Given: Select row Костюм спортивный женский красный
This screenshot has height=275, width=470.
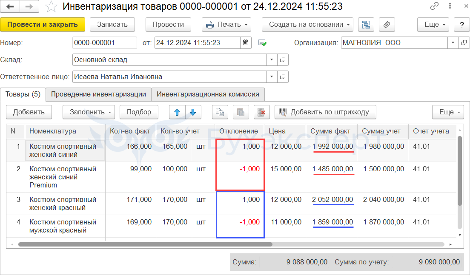Looking at the screenshot, I should pos(231,204).
